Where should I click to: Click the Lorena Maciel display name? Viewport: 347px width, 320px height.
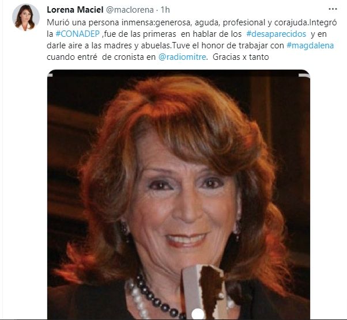75,10
